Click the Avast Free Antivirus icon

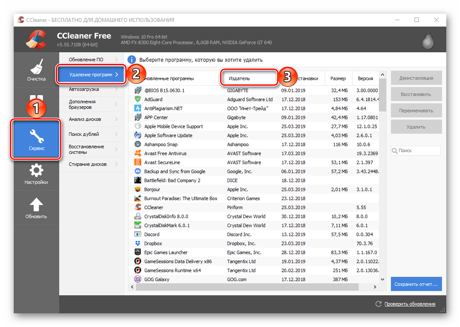click(x=138, y=153)
